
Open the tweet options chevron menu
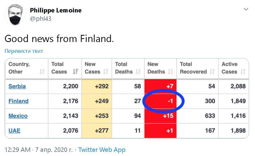pos(246,9)
